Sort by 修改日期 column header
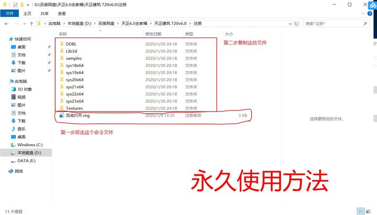The width and height of the screenshot is (377, 215). point(153,34)
